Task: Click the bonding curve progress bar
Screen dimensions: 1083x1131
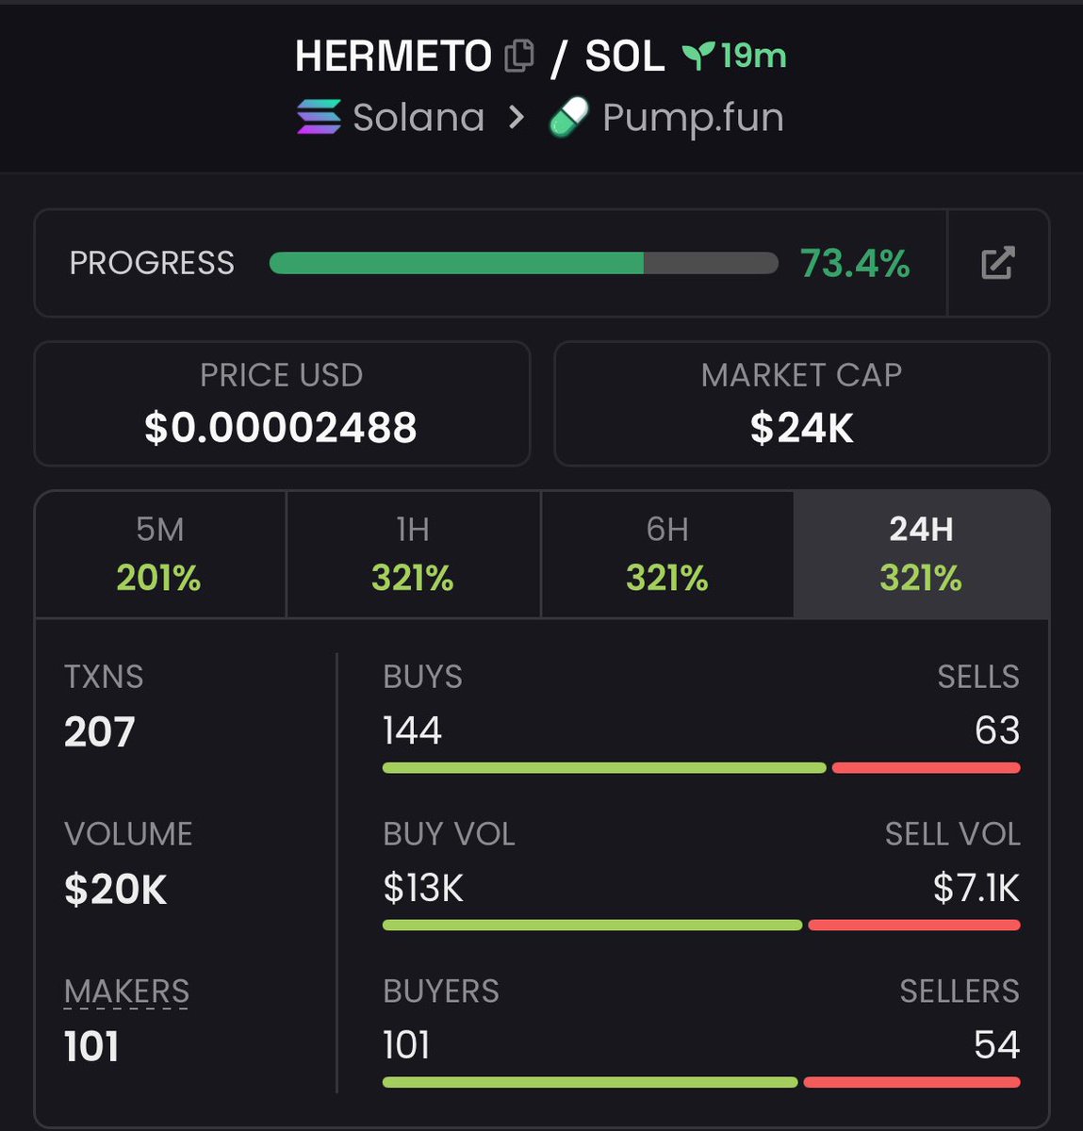Action: pos(523,263)
